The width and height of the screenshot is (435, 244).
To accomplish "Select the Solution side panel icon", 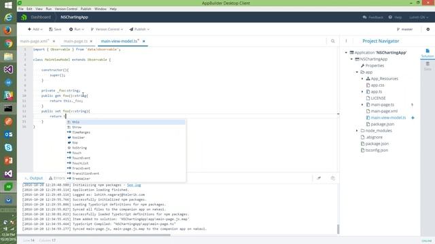I will [428, 53].
